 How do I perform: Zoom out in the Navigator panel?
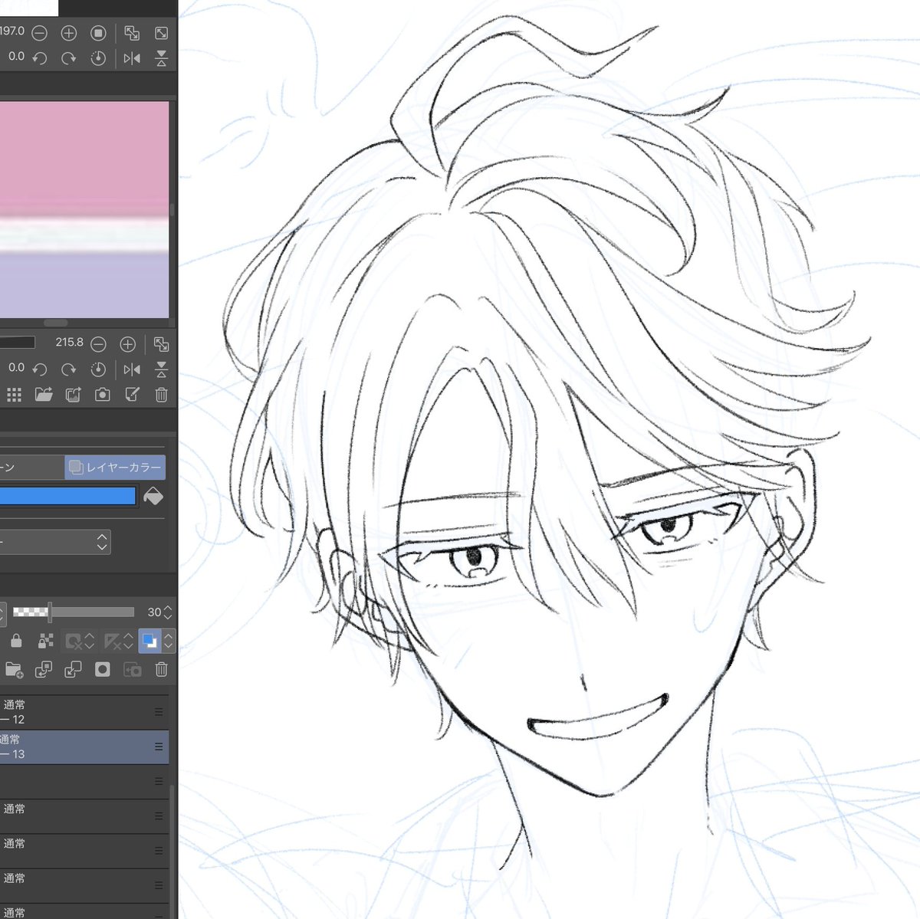coord(39,33)
